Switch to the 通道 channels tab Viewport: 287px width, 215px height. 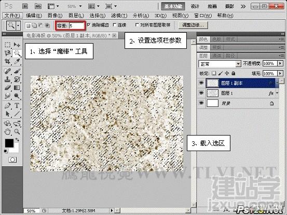216,56
